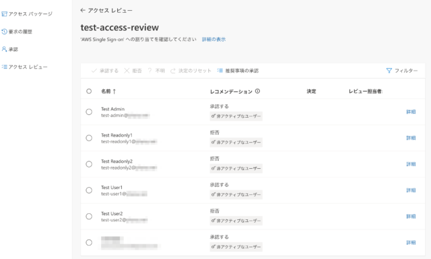Click the 決定のリセット toolbar button
Viewport: 431px width, 259px height.
(191, 71)
